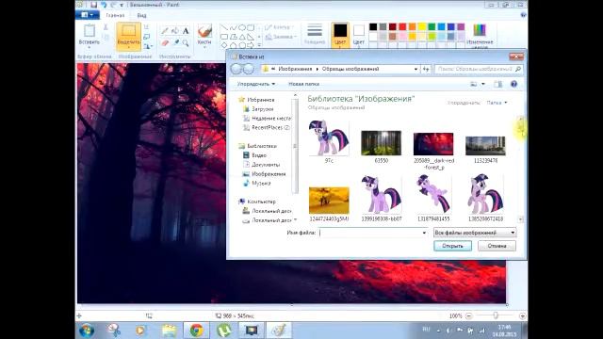Choose the straight Line shape
Screen dimensions: 603x339
224,27
